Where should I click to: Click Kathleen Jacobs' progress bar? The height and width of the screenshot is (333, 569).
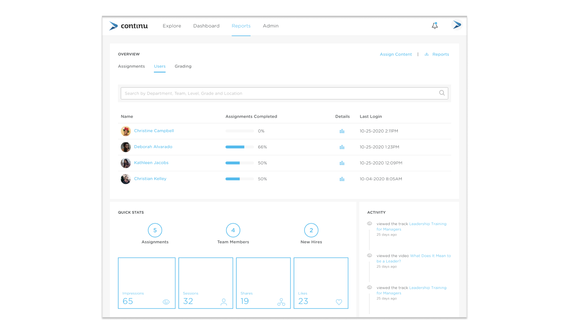click(239, 163)
